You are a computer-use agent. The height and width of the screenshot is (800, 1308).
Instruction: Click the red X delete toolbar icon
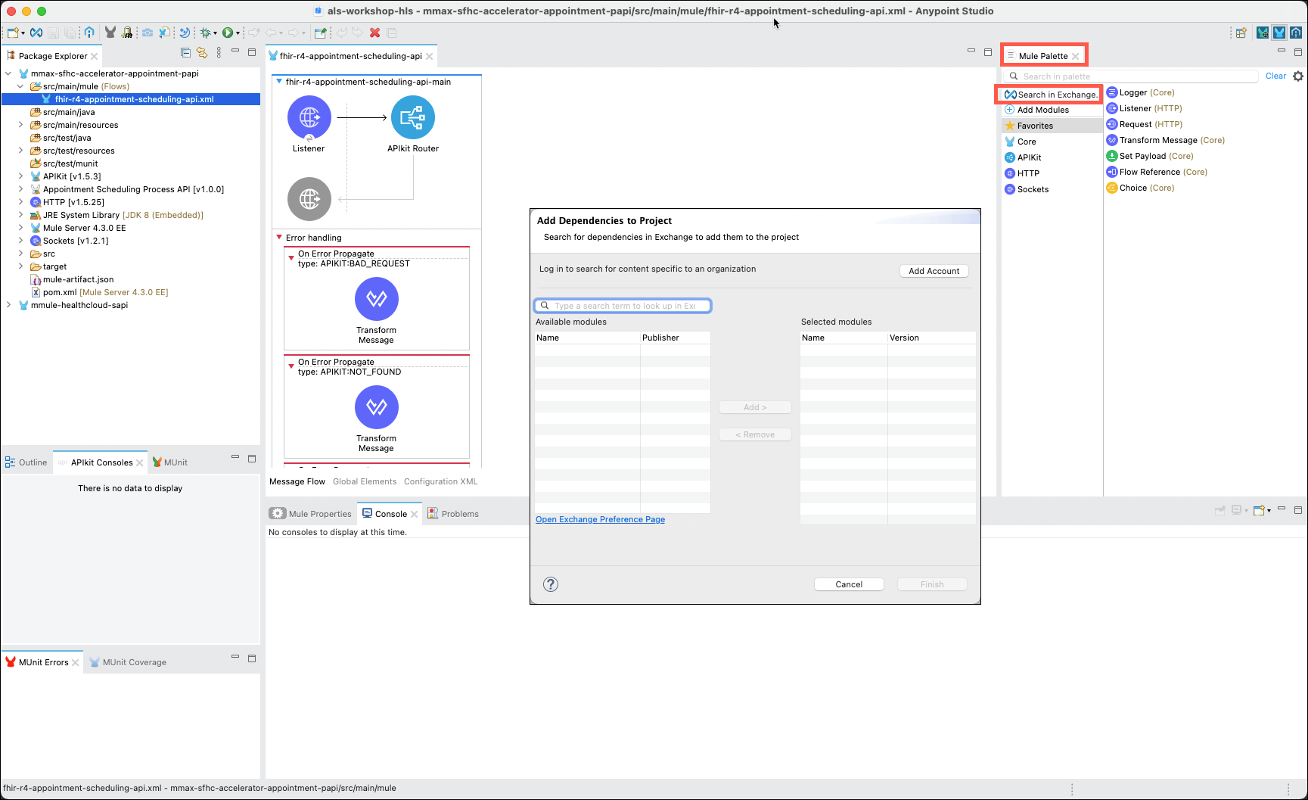(x=374, y=33)
